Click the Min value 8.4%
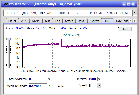This screenshot has width=139, height=95. pyautogui.click(x=62, y=28)
